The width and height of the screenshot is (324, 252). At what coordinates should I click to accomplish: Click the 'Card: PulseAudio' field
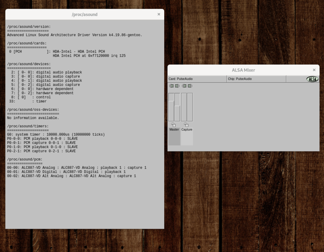[x=197, y=79]
